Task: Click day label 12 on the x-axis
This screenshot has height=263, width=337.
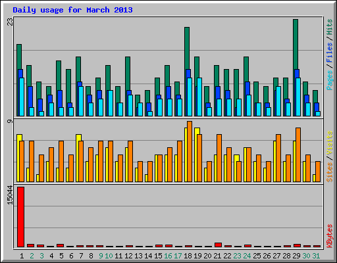Action: 128,256
